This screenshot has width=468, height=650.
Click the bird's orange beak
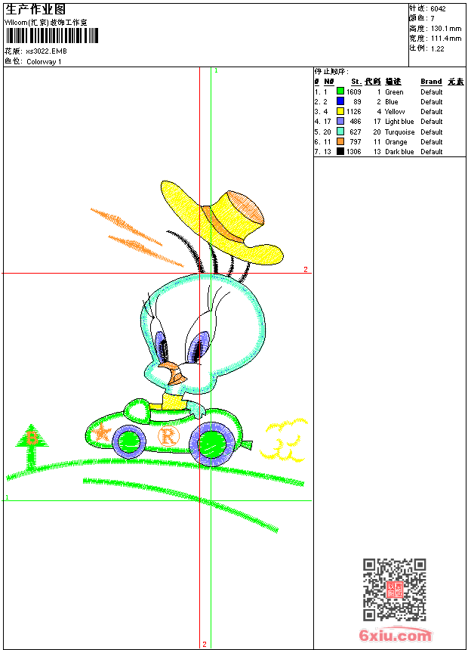click(174, 373)
